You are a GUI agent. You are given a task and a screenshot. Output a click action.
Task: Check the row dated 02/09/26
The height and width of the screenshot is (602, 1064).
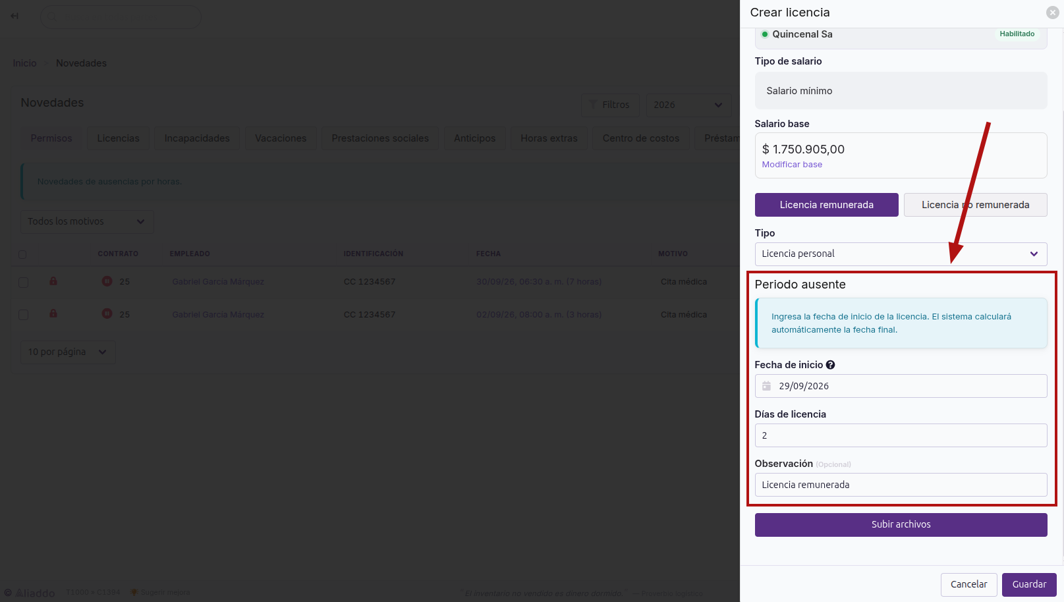(x=24, y=315)
